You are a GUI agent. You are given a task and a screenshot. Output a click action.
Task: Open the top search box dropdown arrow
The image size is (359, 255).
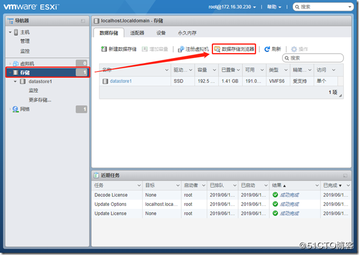350,7
